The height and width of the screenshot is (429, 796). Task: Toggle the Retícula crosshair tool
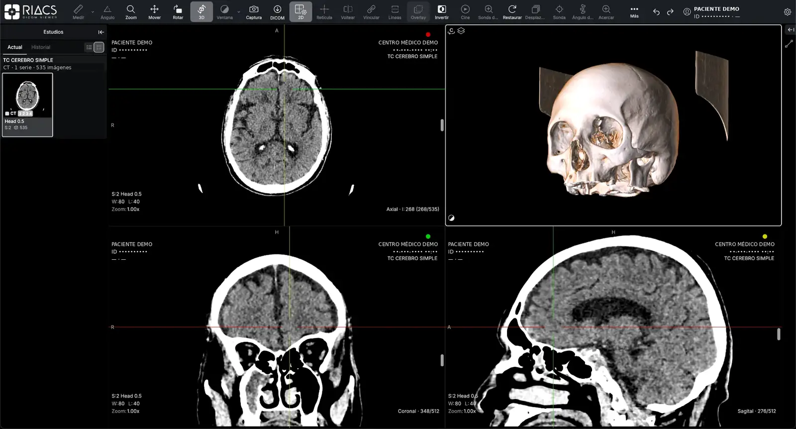tap(324, 11)
